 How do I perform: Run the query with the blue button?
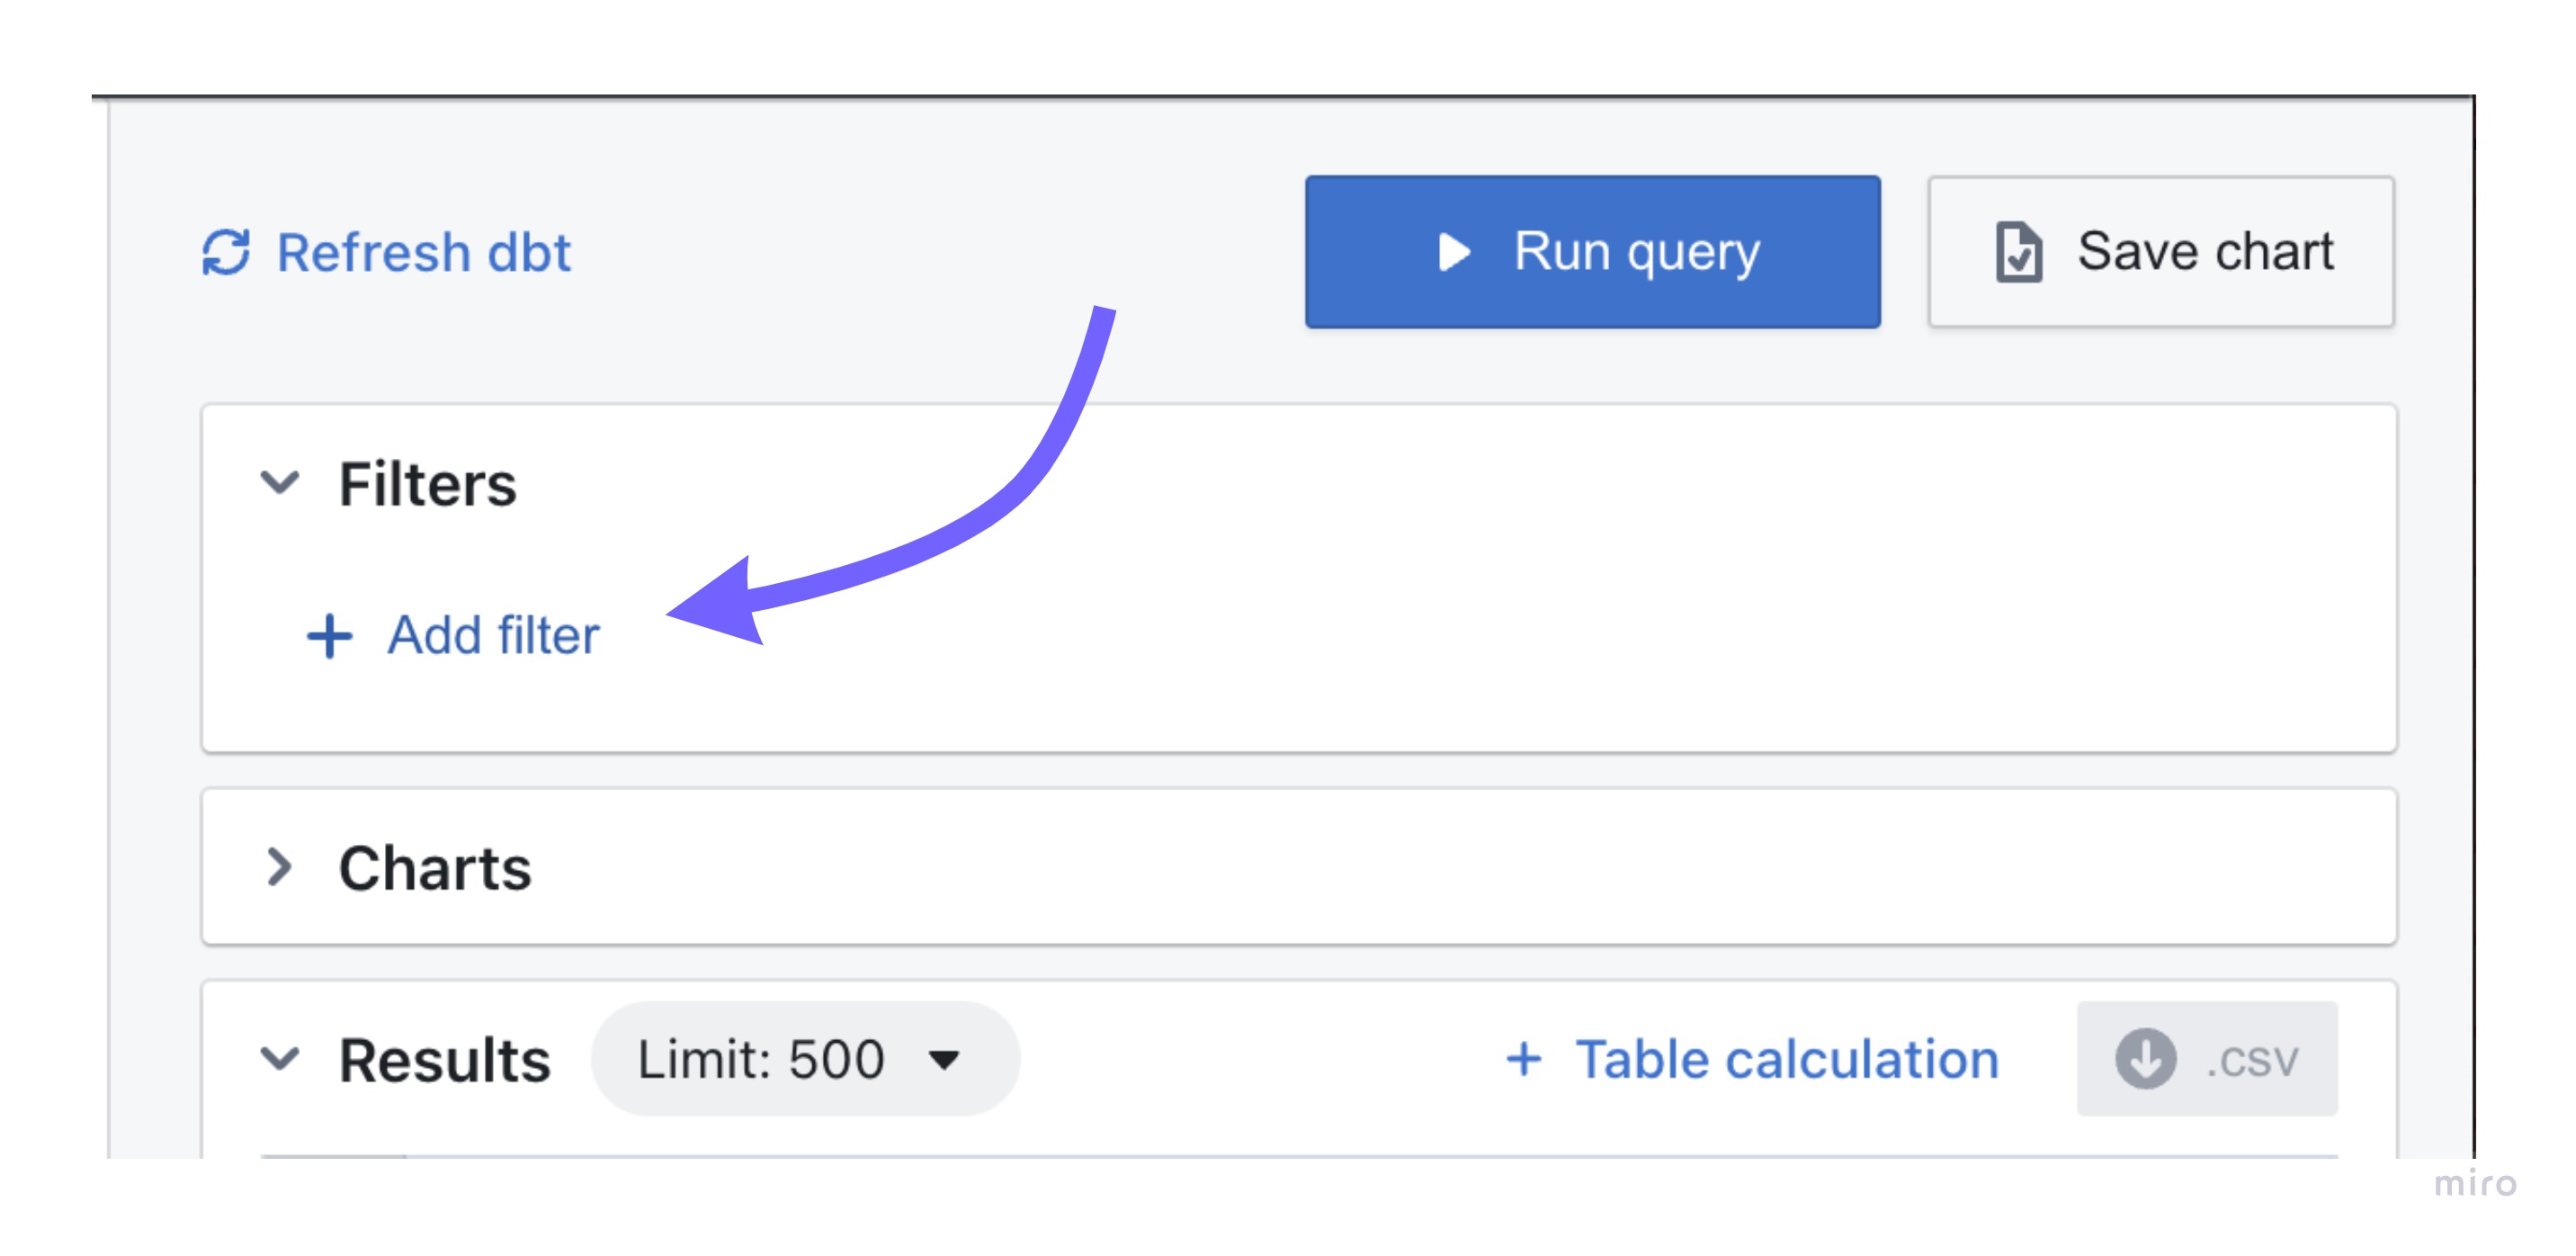[1592, 252]
